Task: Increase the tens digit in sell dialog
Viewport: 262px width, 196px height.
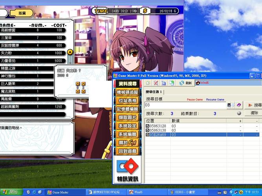Action: pyautogui.click(x=78, y=84)
